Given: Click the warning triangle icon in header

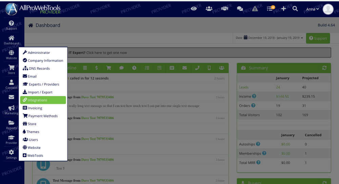Looking at the screenshot, I should (255, 9).
